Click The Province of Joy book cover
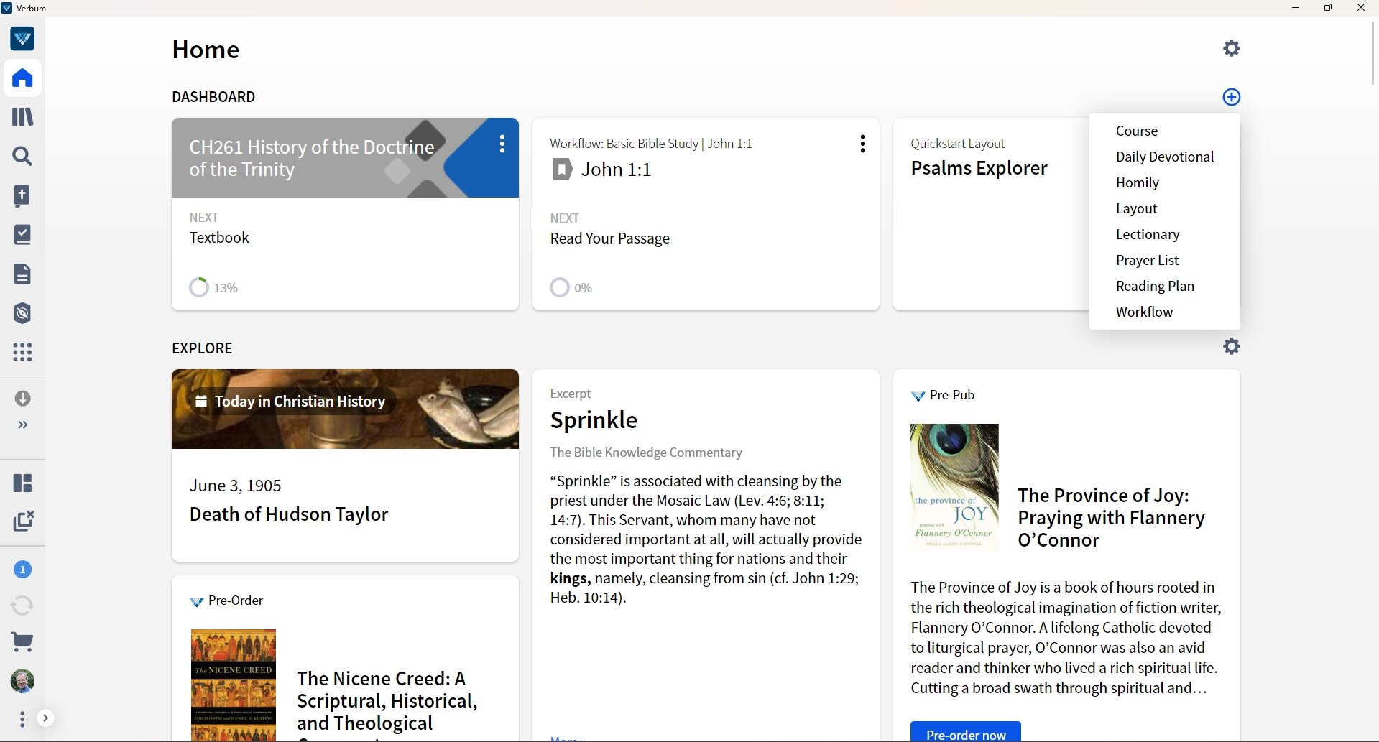Viewport: 1379px width, 742px height. [954, 487]
